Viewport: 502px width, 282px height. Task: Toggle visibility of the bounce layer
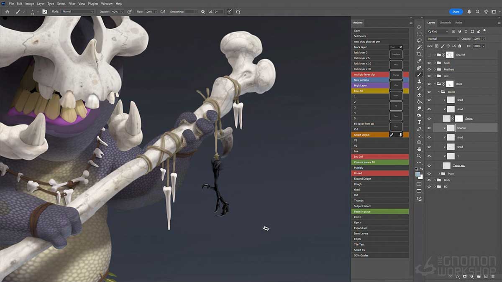click(430, 127)
